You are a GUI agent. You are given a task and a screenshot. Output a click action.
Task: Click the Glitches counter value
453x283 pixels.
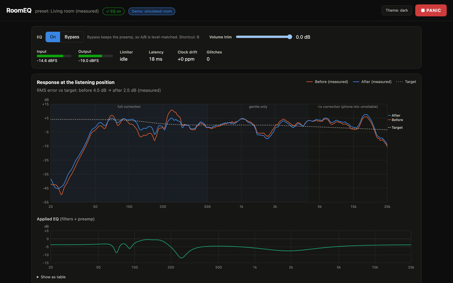click(x=208, y=59)
